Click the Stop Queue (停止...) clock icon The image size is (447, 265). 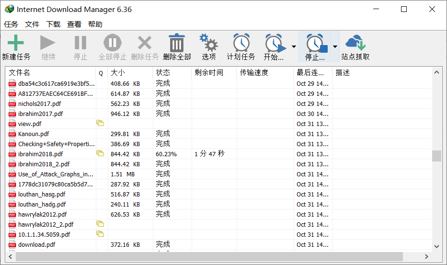[x=316, y=43]
